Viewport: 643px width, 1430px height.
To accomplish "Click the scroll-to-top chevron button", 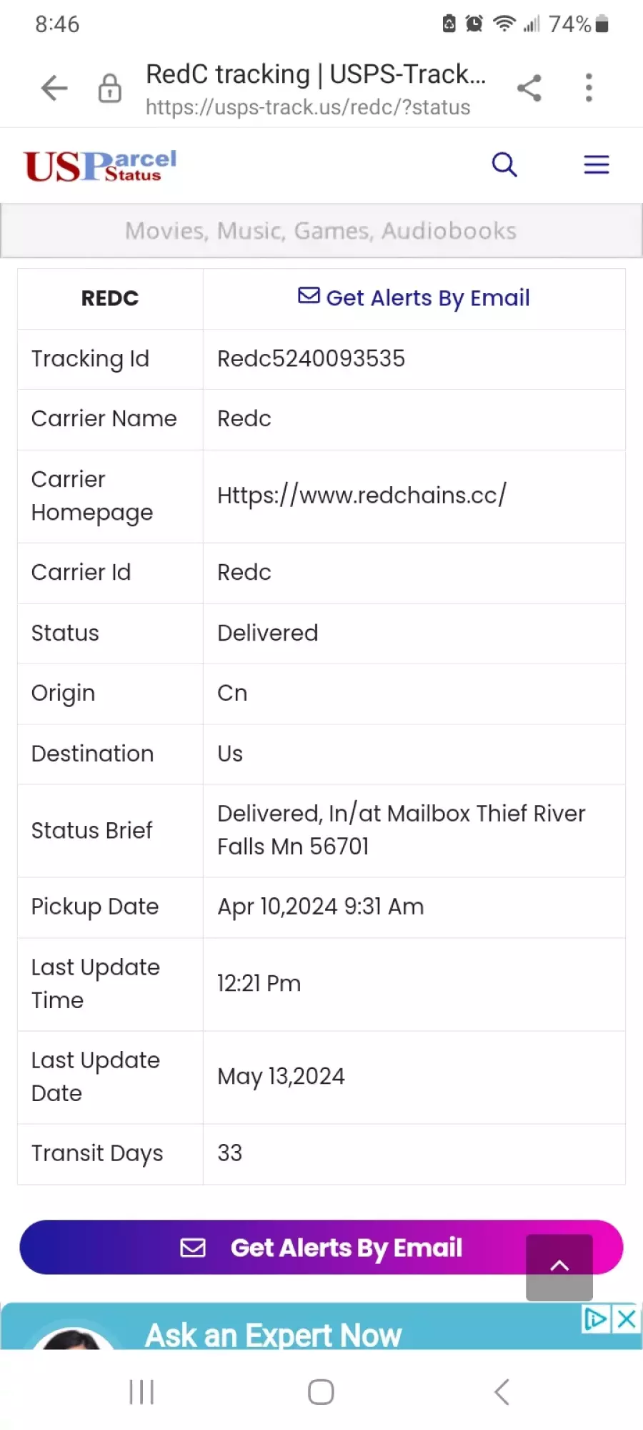I will 559,1267.
